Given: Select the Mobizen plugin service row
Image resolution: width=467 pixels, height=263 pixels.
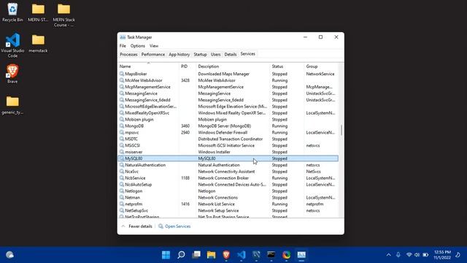Looking at the screenshot, I should click(x=228, y=120).
